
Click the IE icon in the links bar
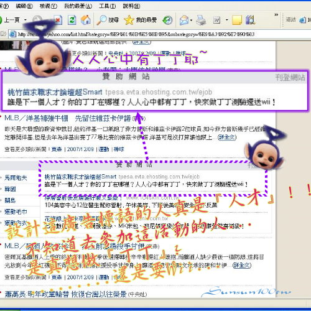coord(302,20)
